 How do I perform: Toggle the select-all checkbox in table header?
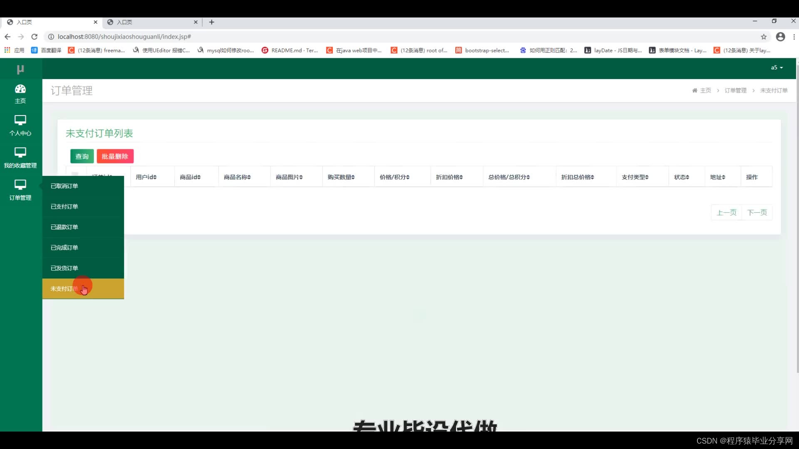coord(75,174)
